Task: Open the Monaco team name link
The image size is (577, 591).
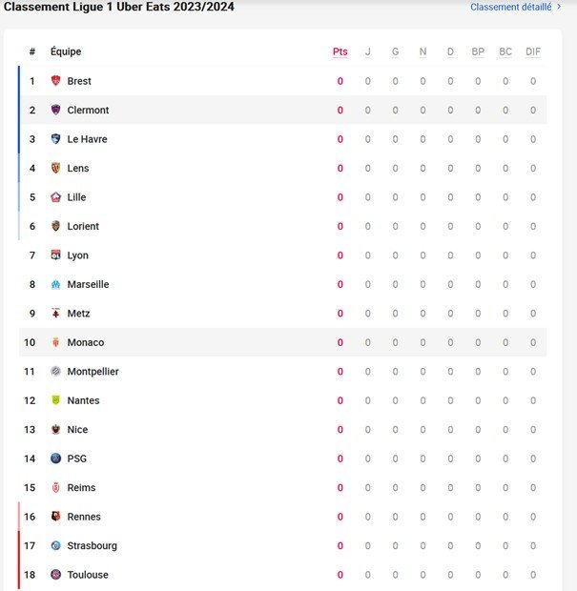Action: point(86,342)
